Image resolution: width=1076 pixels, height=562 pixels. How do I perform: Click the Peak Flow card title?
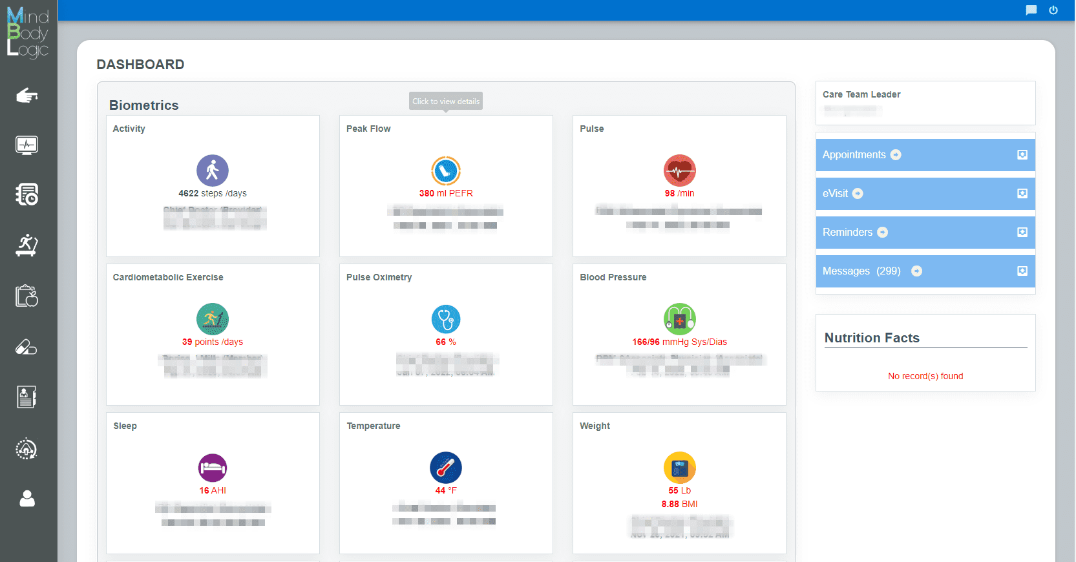[368, 129]
